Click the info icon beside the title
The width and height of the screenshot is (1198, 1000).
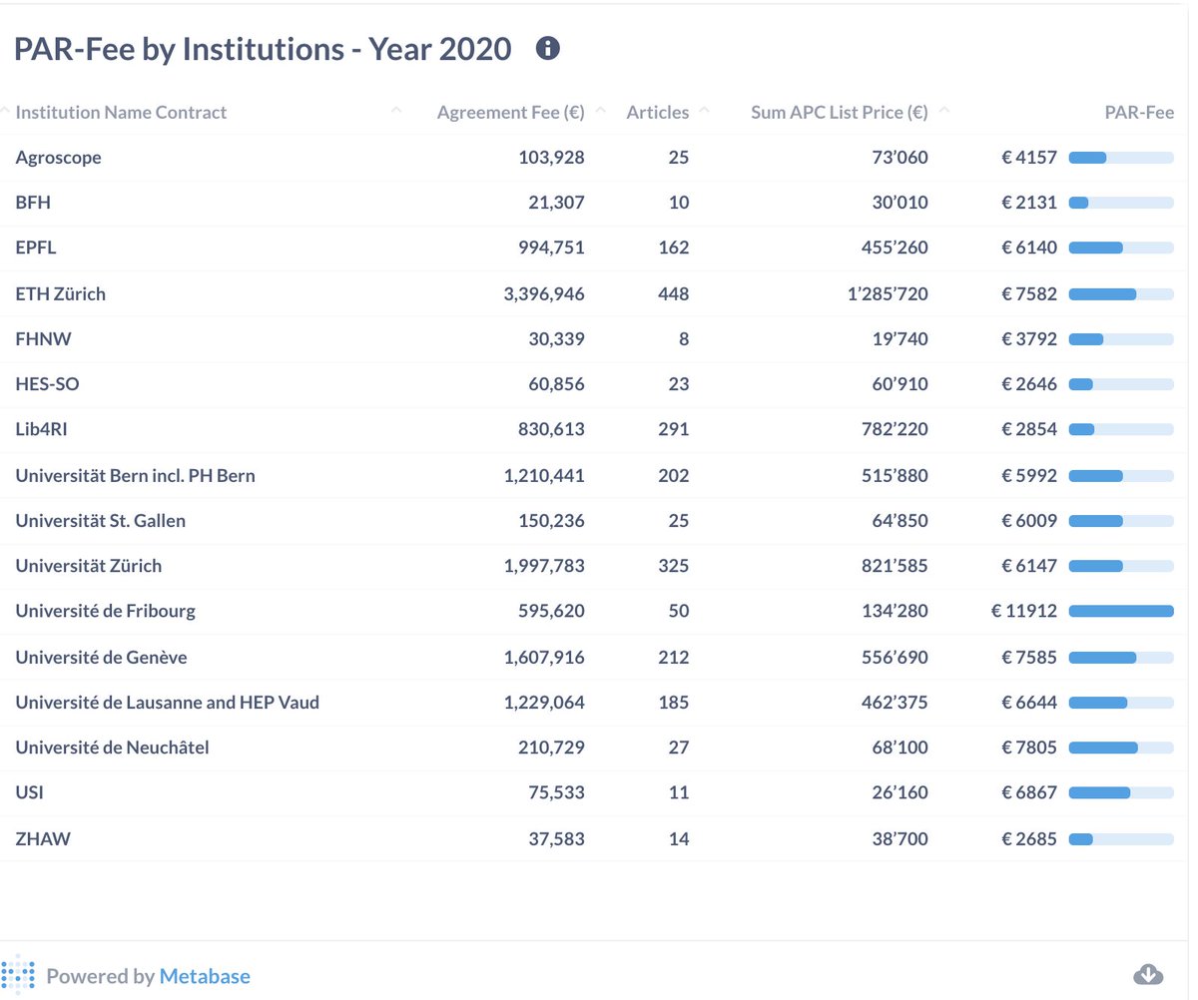(x=547, y=48)
